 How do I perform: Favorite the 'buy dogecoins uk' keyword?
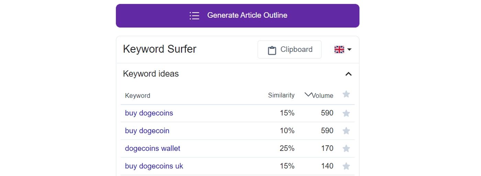346,166
